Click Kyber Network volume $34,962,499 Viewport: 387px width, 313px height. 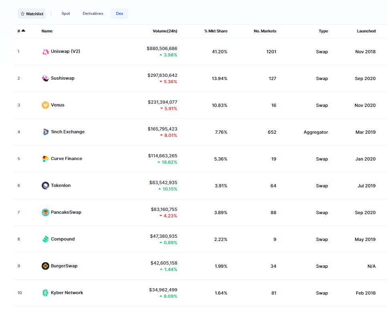pyautogui.click(x=163, y=290)
